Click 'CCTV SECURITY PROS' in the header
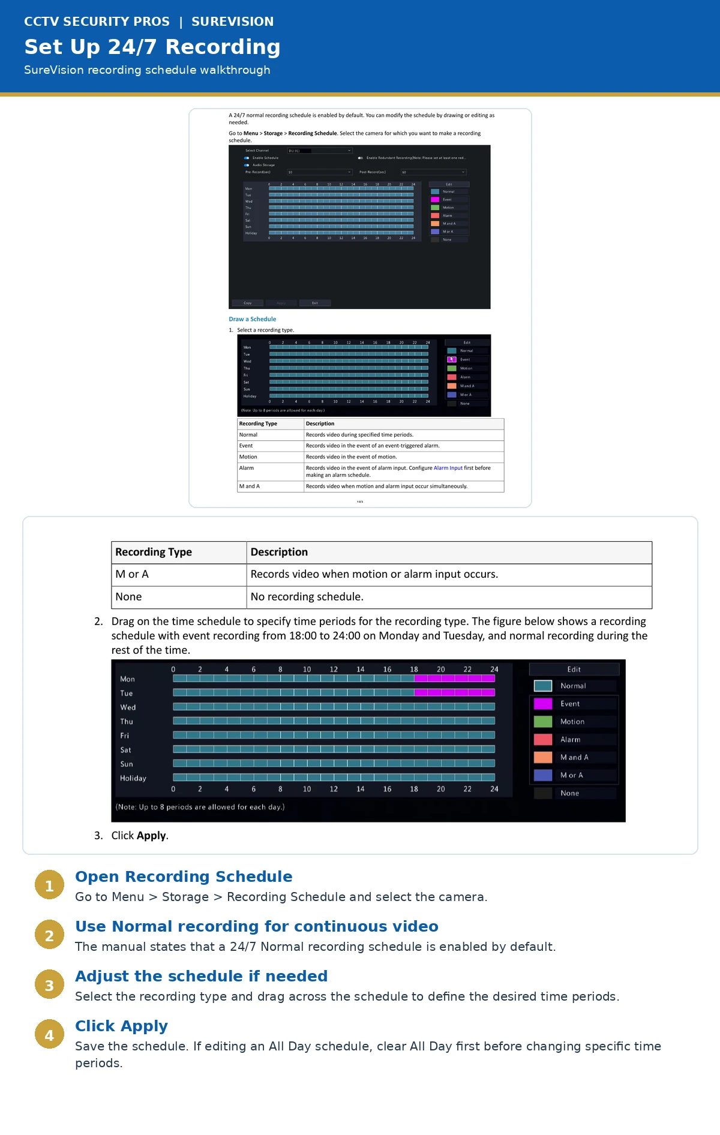The image size is (720, 1135). pos(97,22)
